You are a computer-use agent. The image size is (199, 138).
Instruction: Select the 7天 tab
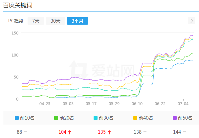(35, 21)
